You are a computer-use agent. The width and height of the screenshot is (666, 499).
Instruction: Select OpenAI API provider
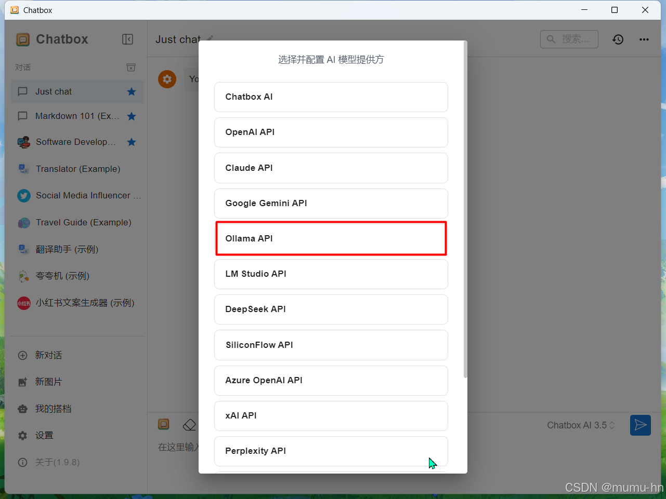click(x=331, y=132)
